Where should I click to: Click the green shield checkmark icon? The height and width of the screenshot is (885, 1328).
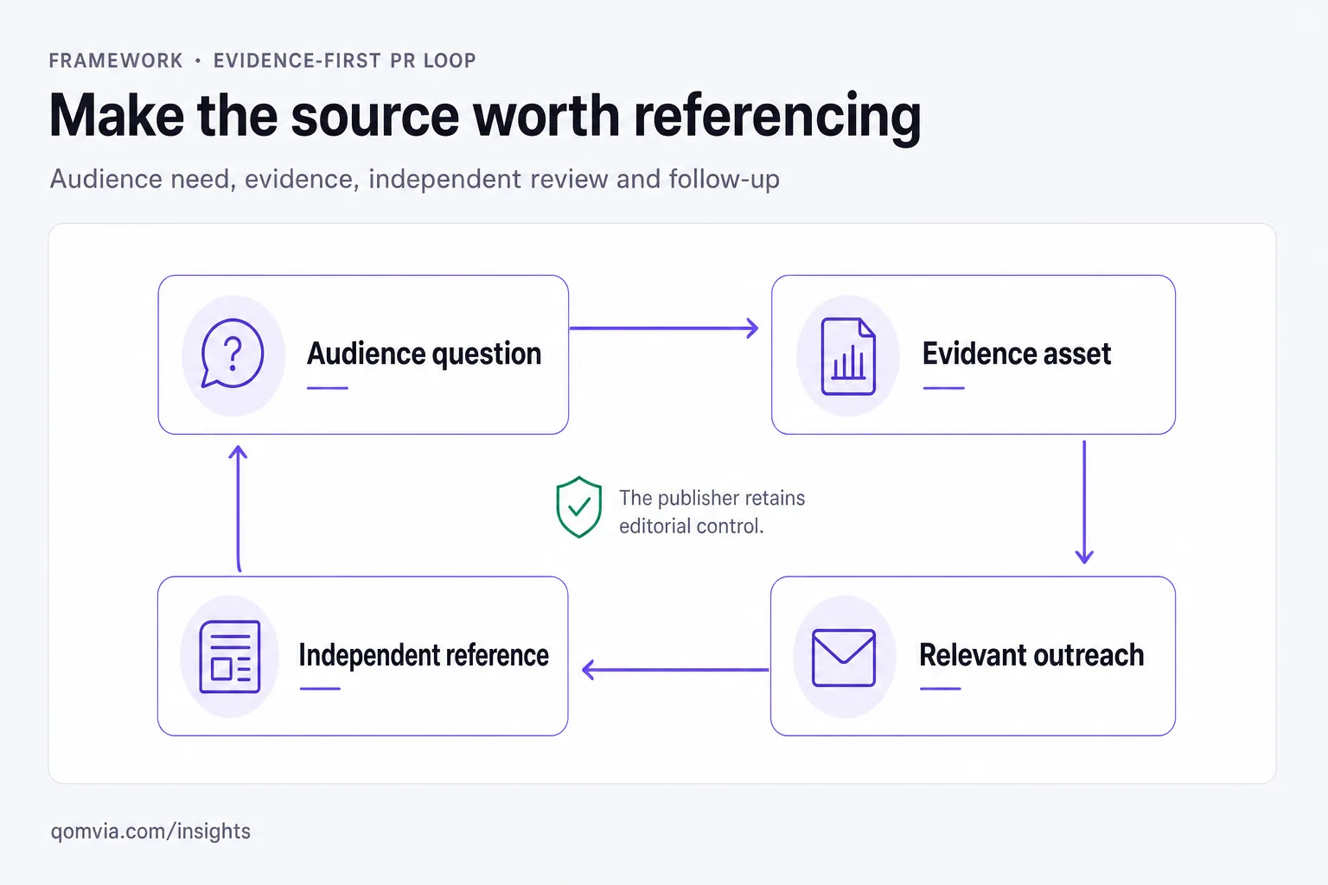tap(579, 507)
